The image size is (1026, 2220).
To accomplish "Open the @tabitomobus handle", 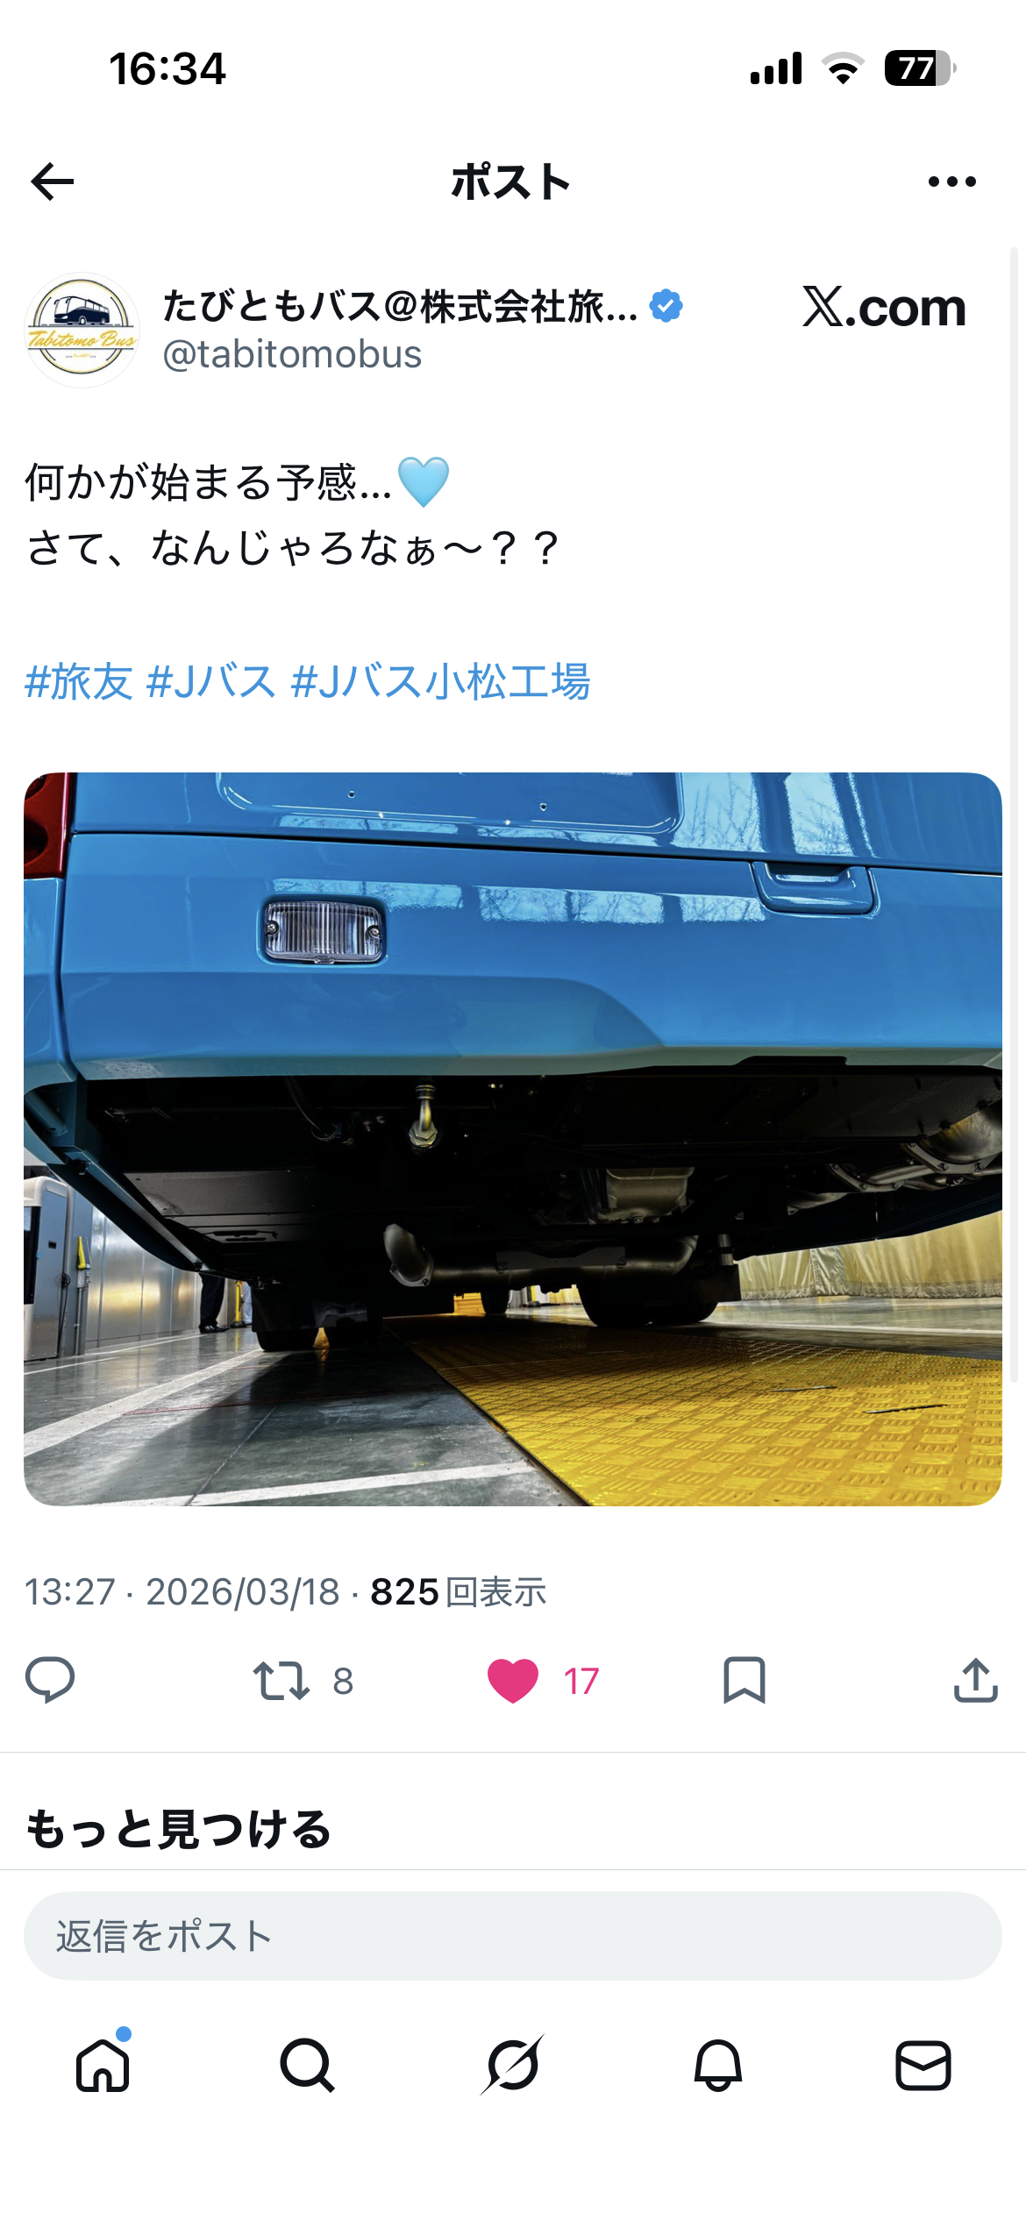I will [x=292, y=354].
